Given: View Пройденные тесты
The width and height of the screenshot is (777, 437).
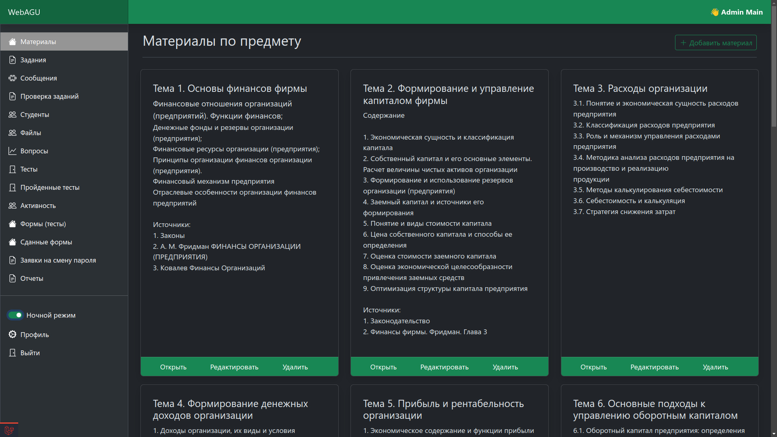Looking at the screenshot, I should pos(64,187).
